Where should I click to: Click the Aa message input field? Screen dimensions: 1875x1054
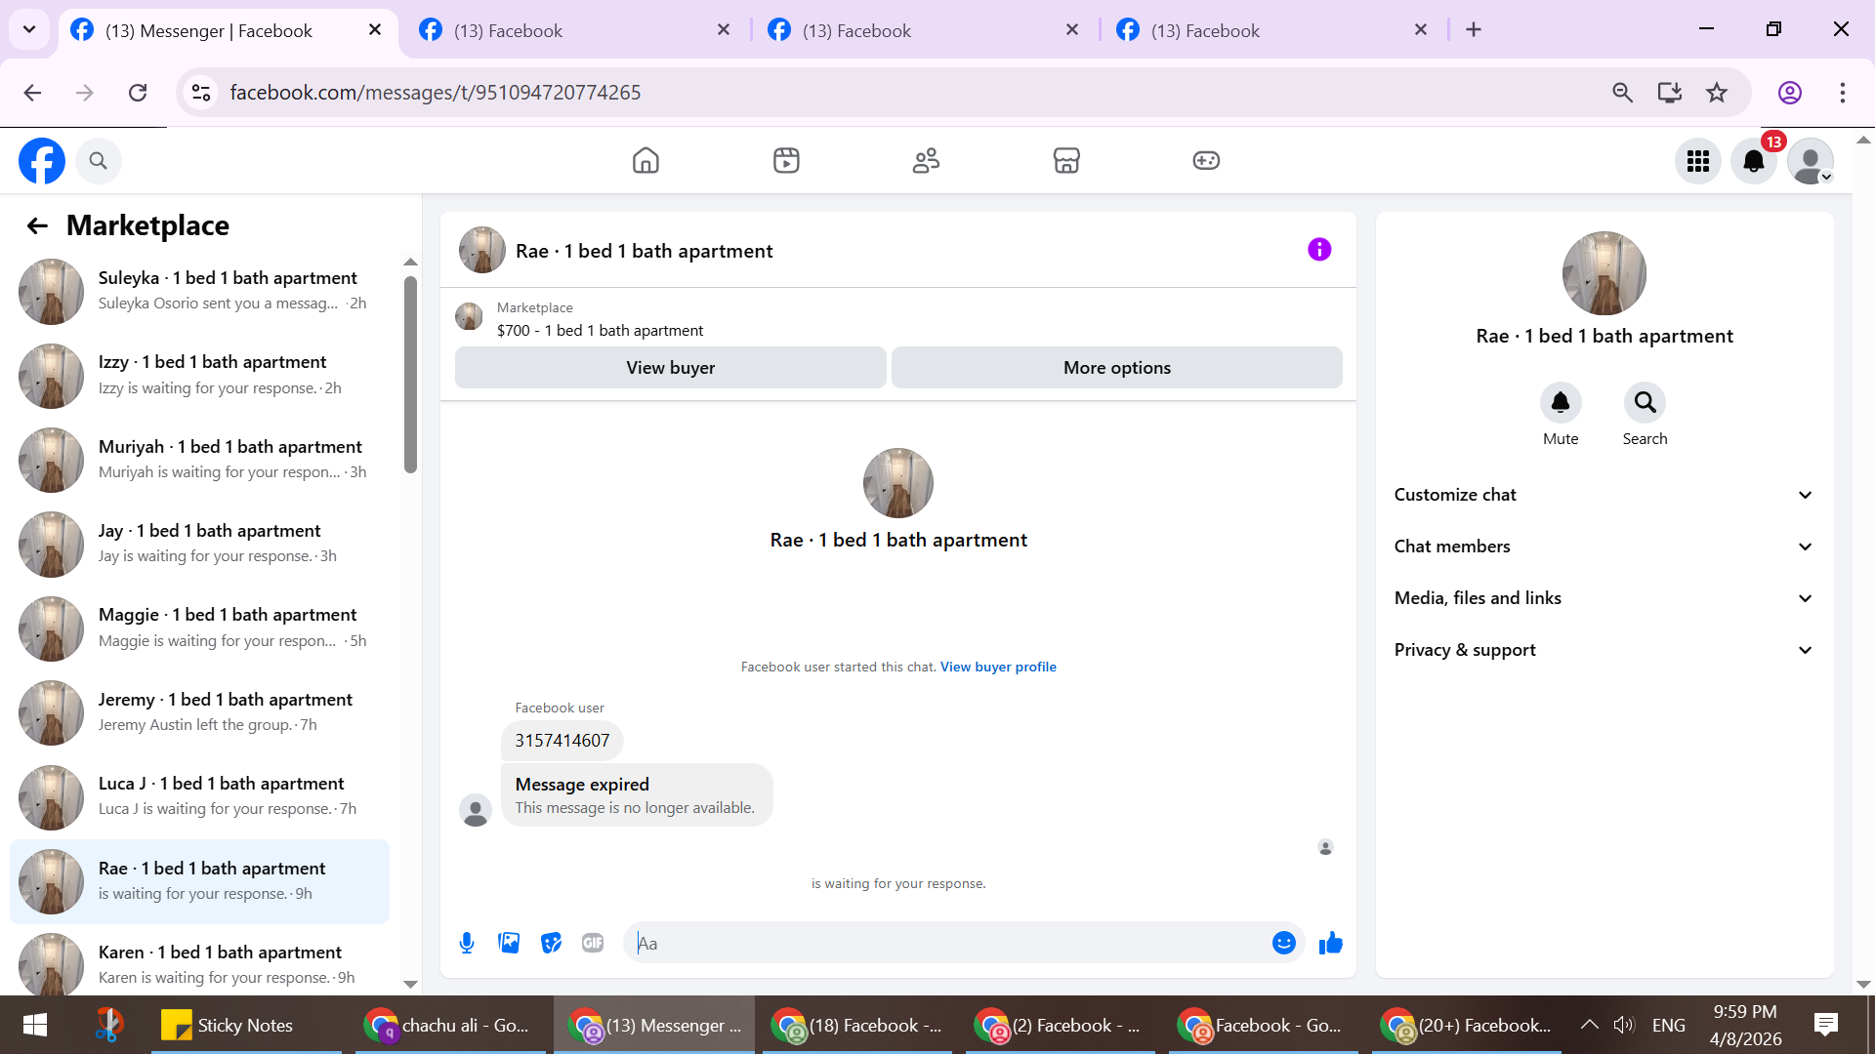(947, 943)
